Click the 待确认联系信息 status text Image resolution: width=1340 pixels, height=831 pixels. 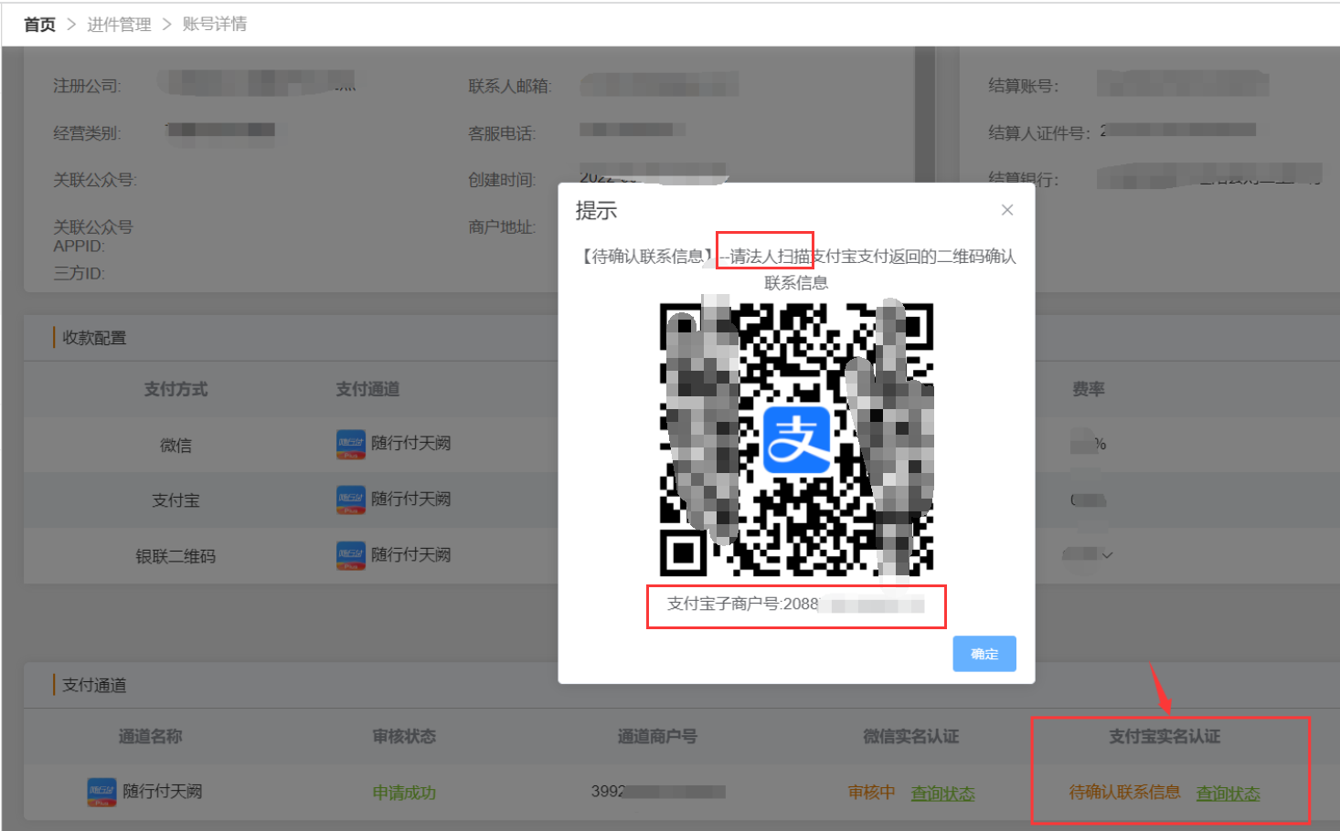(x=1124, y=793)
